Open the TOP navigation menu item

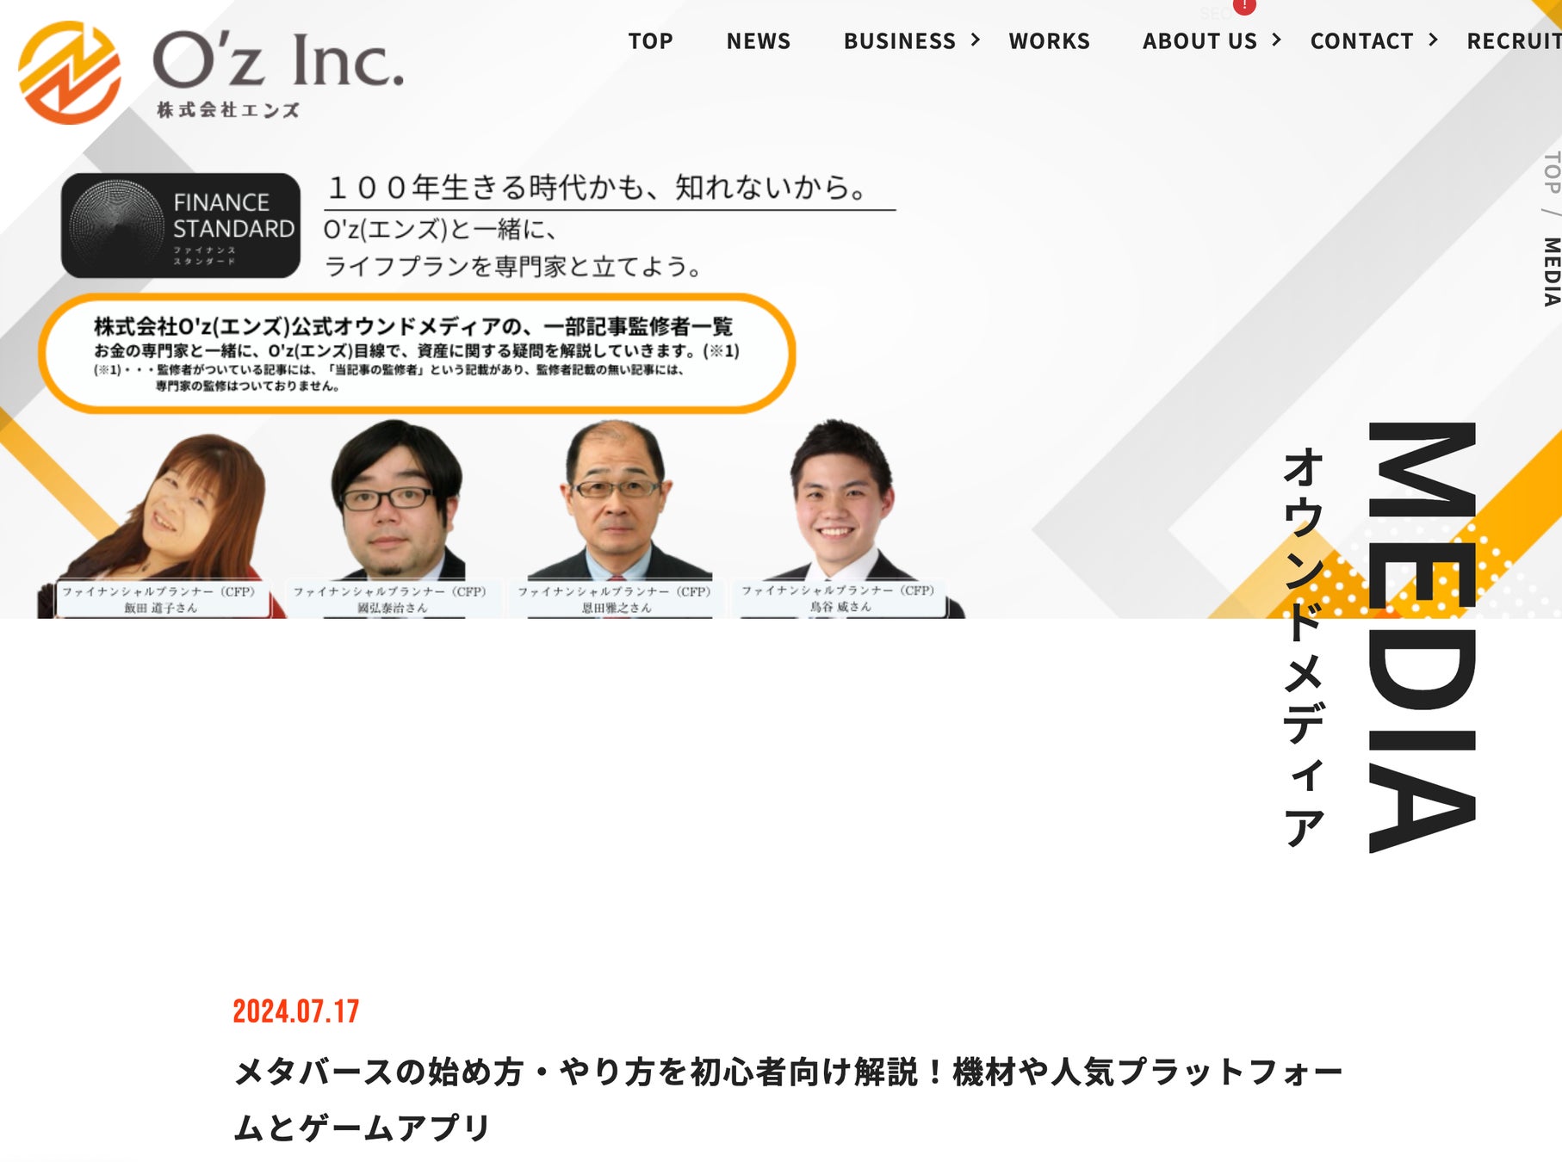(x=651, y=41)
